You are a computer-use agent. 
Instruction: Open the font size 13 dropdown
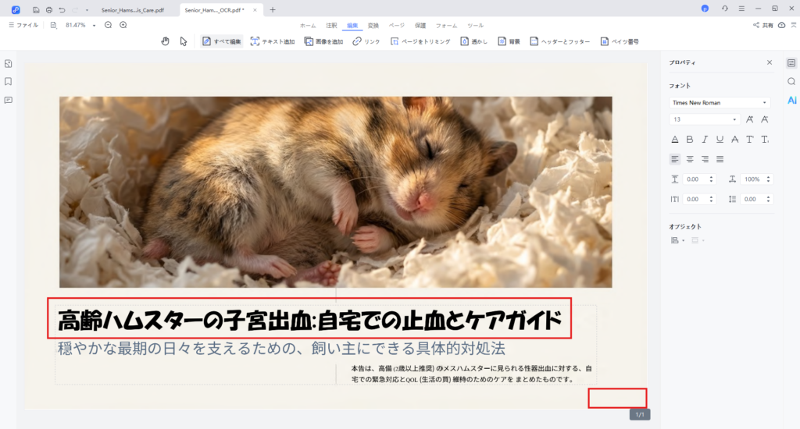[x=704, y=119]
